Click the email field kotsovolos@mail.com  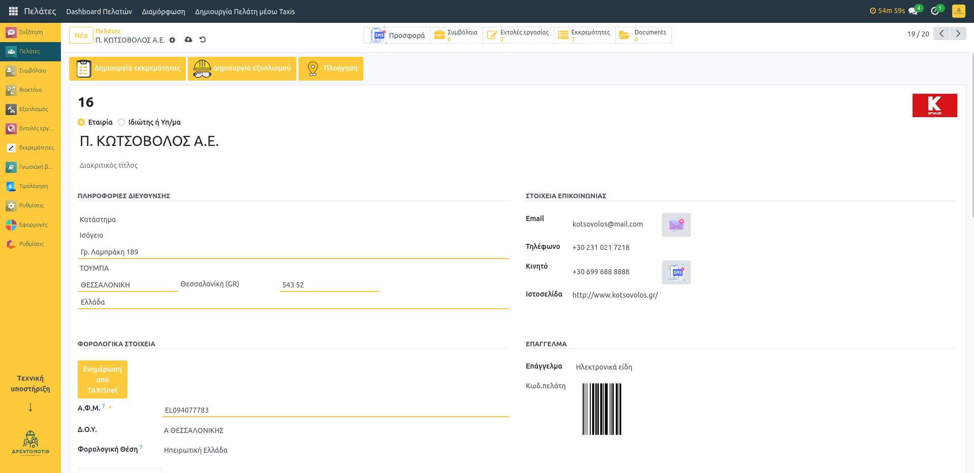coord(608,224)
